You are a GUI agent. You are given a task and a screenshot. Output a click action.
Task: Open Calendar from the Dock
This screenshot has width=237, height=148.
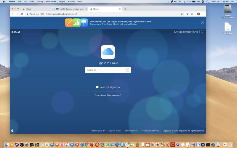click(147, 145)
